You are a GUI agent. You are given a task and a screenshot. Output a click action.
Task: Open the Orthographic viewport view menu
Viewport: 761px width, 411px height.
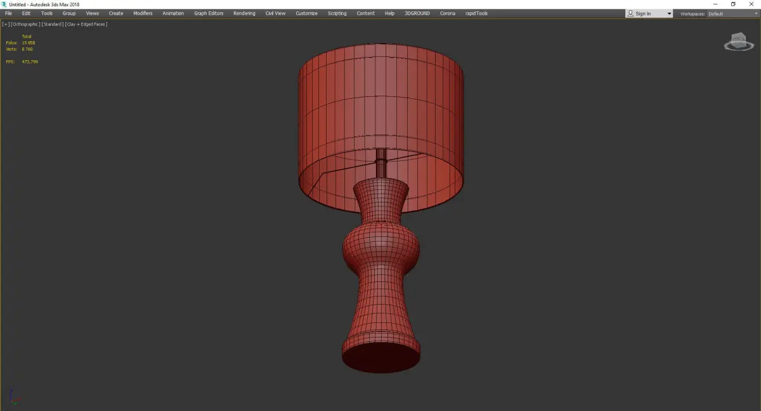tap(25, 24)
